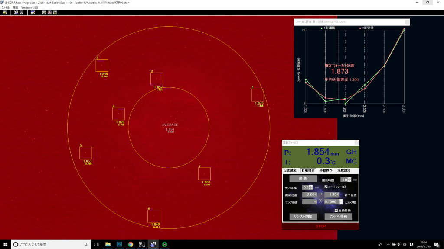
Task: Increase the 撮影時間 spinner value
Action: tap(349, 179)
